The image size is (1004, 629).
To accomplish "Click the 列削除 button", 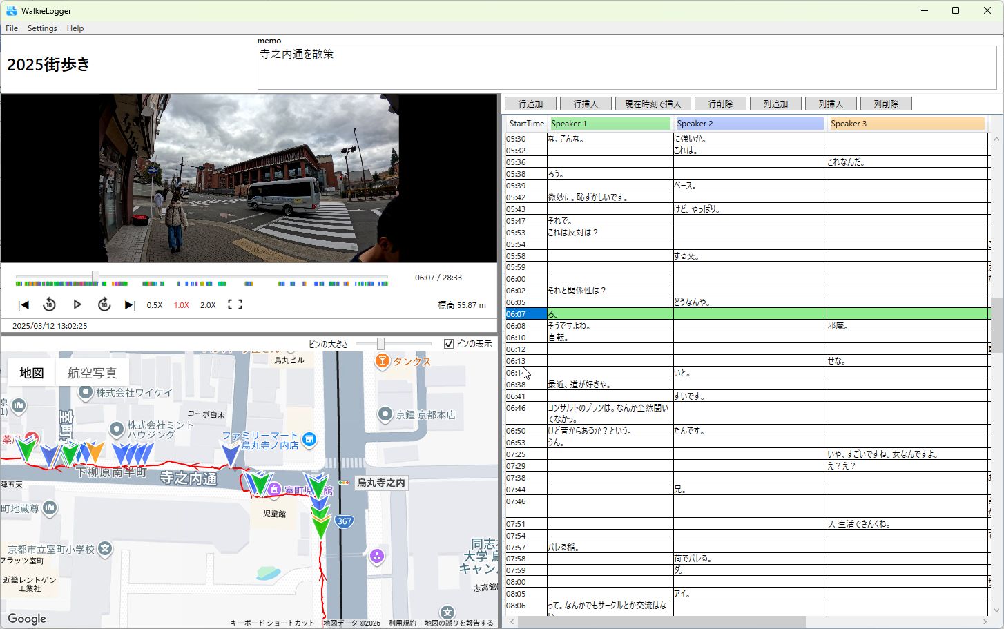I will click(x=886, y=104).
